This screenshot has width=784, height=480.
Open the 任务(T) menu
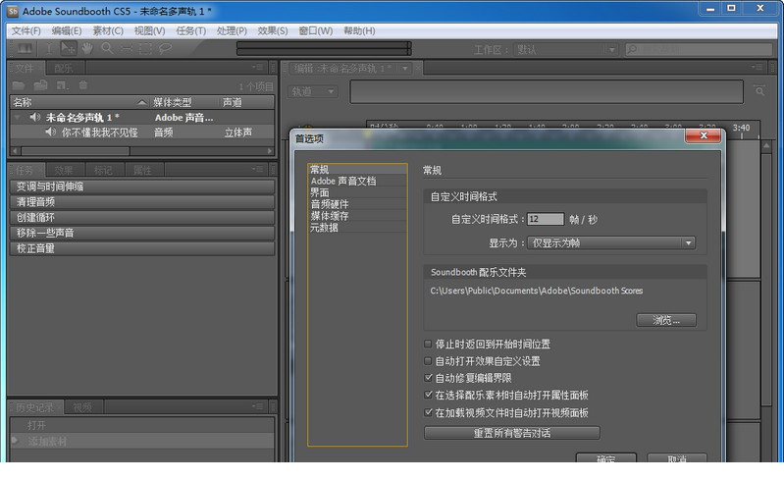click(190, 31)
